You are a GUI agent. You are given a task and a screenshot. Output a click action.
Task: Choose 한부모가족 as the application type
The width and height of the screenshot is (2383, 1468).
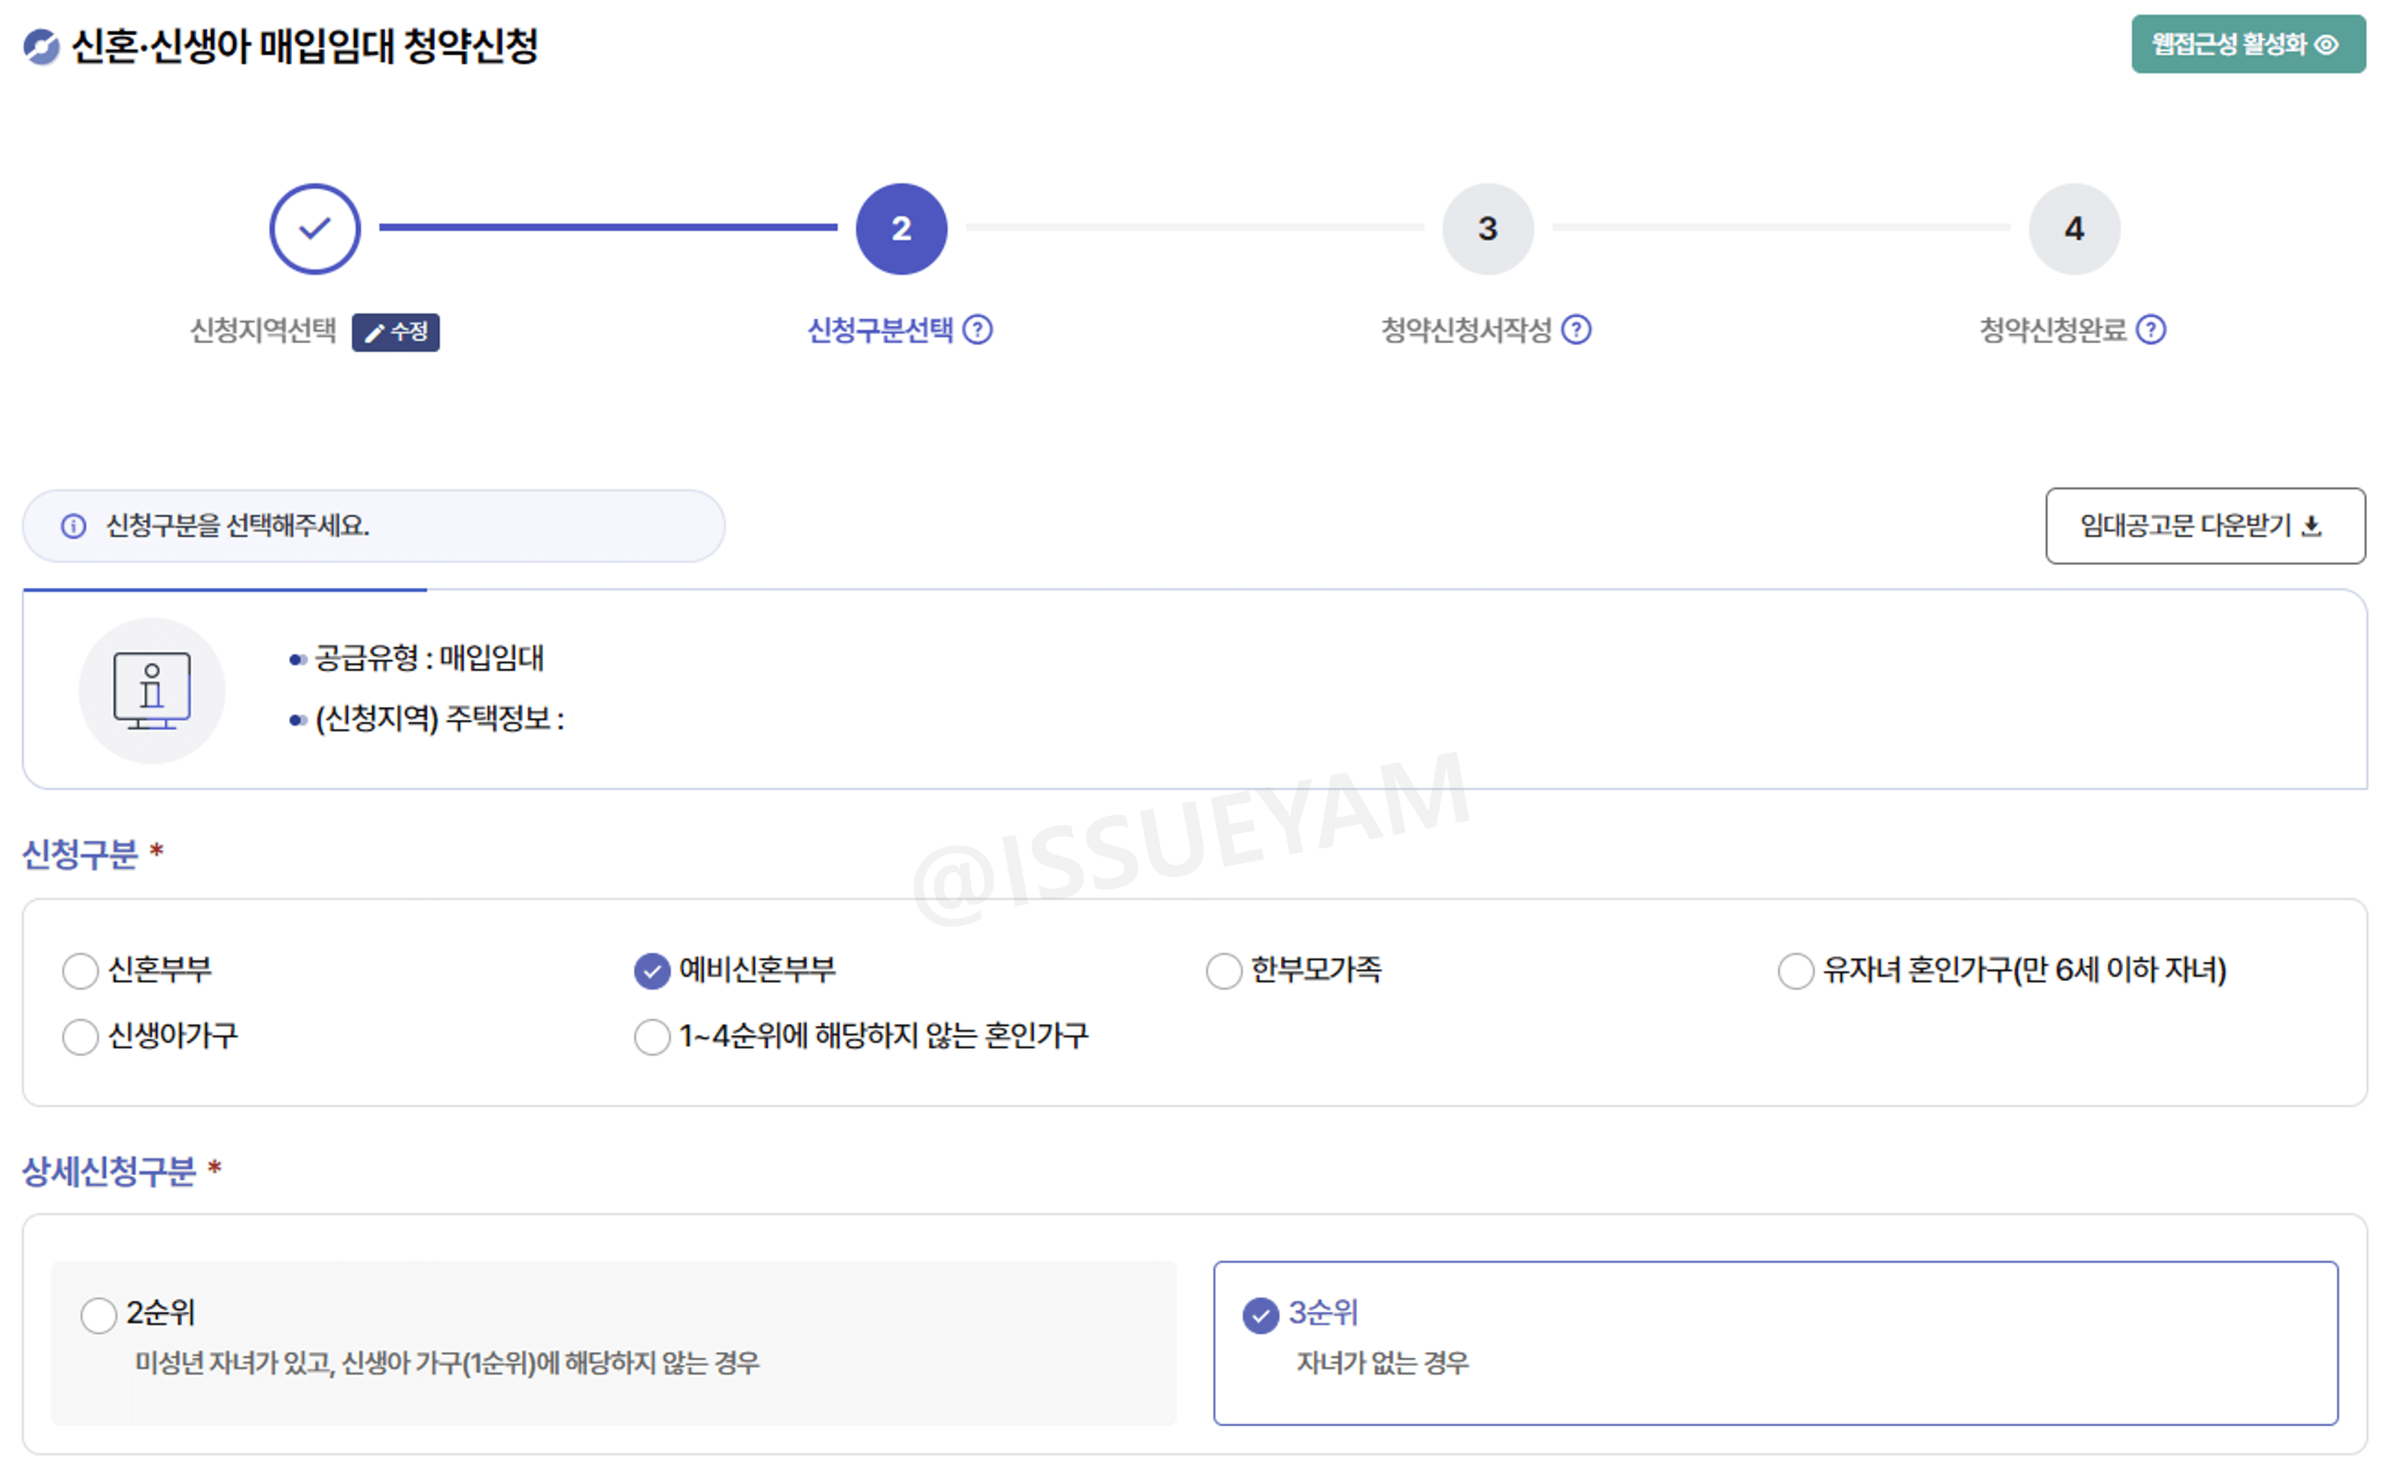(x=1224, y=970)
